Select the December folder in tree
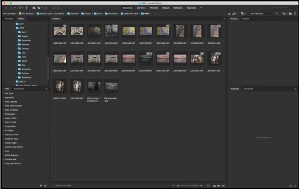The image size is (299, 189). click(x=26, y=40)
